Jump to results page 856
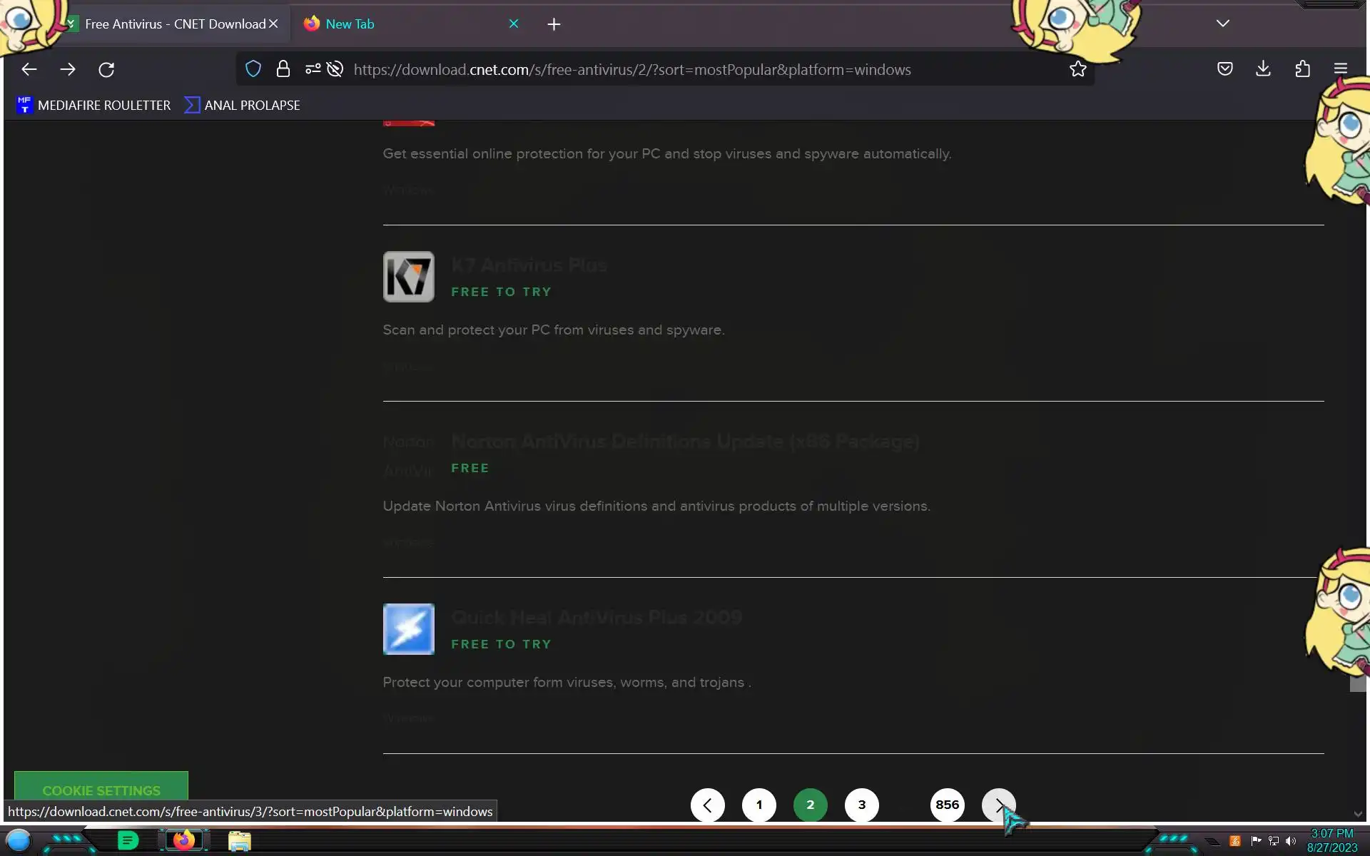Screen dimensions: 1370x856 [x=947, y=805]
